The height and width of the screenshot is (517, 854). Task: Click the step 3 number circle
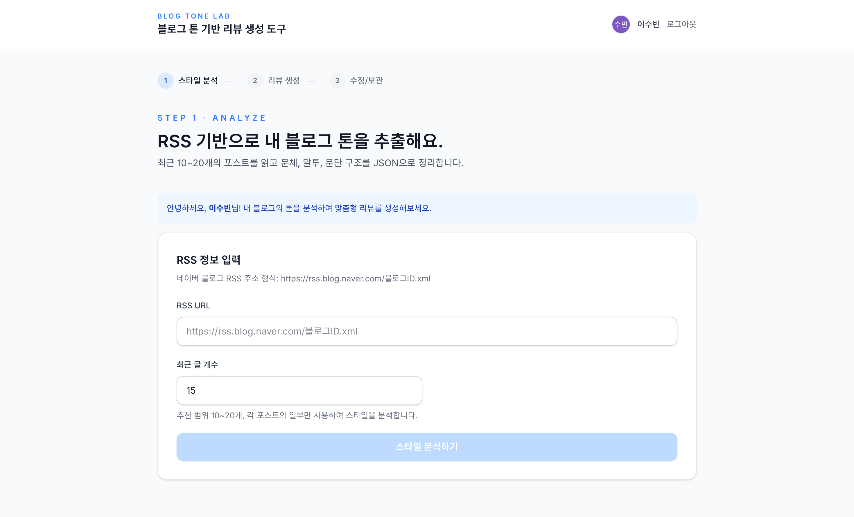click(337, 81)
